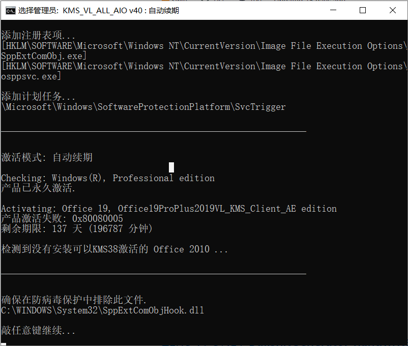This screenshot has width=408, height=346.
Task: Close the KMS_VL_ALL_AIO window
Action: click(x=392, y=10)
